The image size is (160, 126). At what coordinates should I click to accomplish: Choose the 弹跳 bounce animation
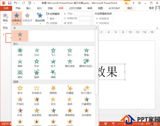(x=53, y=74)
